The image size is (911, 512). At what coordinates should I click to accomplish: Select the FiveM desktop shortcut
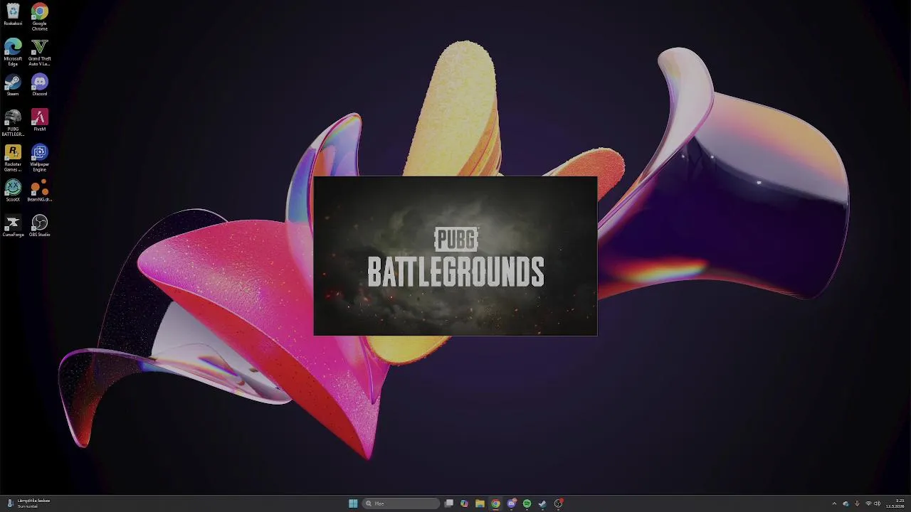(x=40, y=120)
